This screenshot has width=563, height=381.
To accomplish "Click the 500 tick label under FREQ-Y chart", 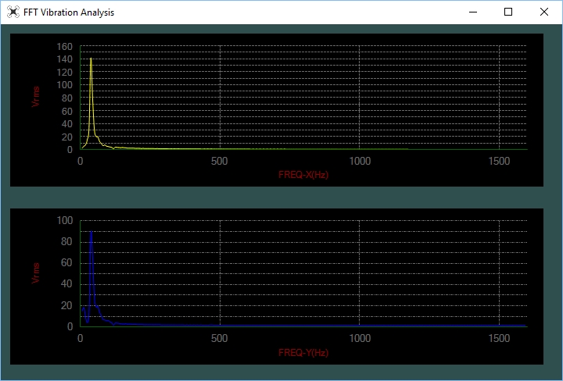I will (x=220, y=338).
